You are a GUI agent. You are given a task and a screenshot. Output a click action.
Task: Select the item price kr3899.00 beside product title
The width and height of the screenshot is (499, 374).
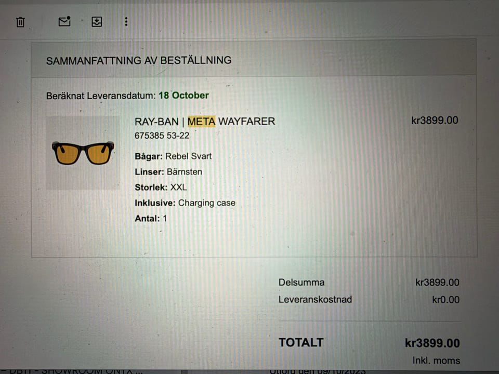pyautogui.click(x=435, y=120)
